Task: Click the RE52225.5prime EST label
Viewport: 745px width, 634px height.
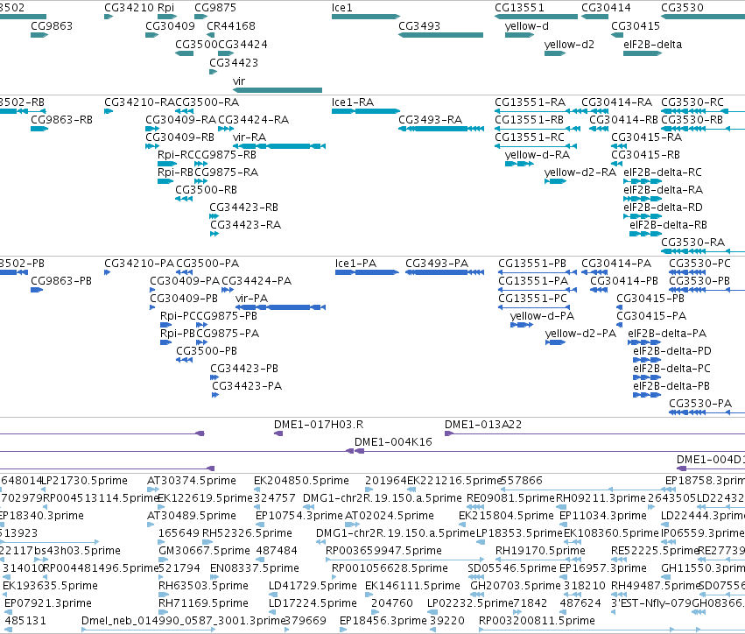Action: coord(654,550)
